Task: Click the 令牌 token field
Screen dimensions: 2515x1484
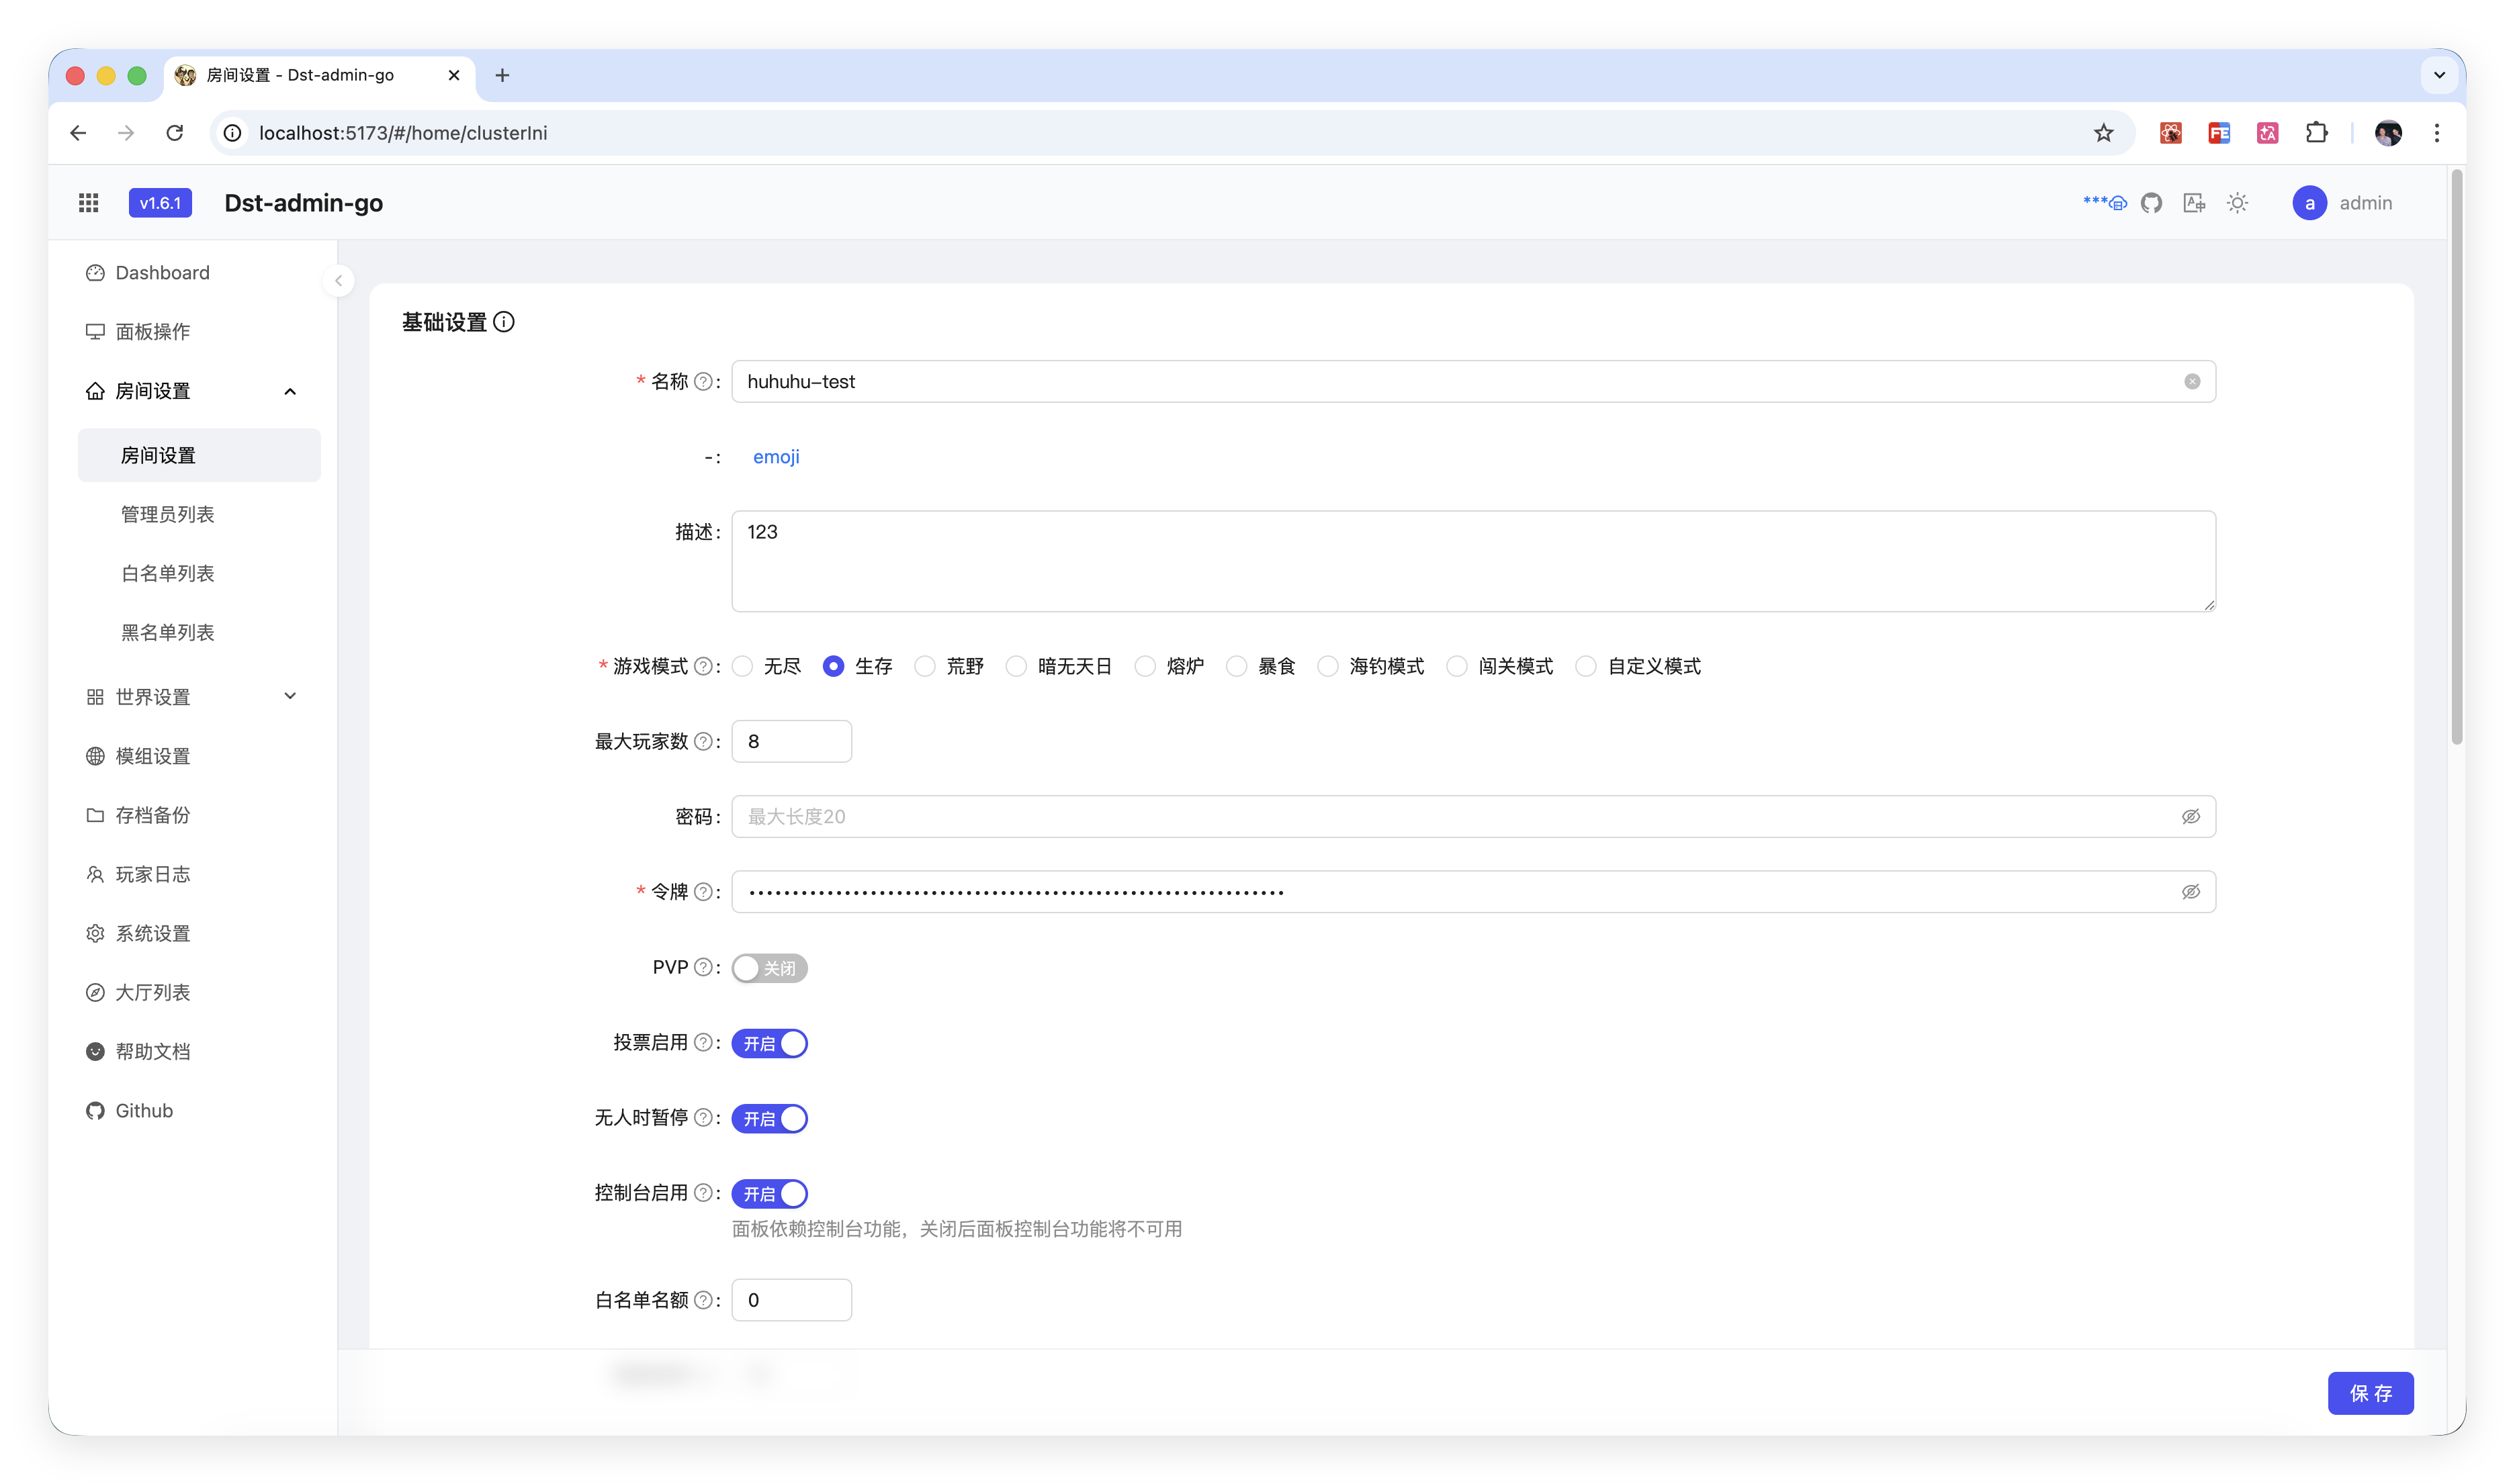Action: (1472, 892)
